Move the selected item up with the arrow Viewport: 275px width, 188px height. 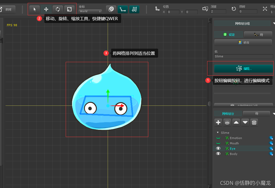point(236,122)
